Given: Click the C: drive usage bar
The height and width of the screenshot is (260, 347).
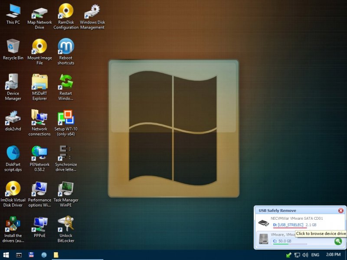Looking at the screenshot, I should [x=290, y=244].
